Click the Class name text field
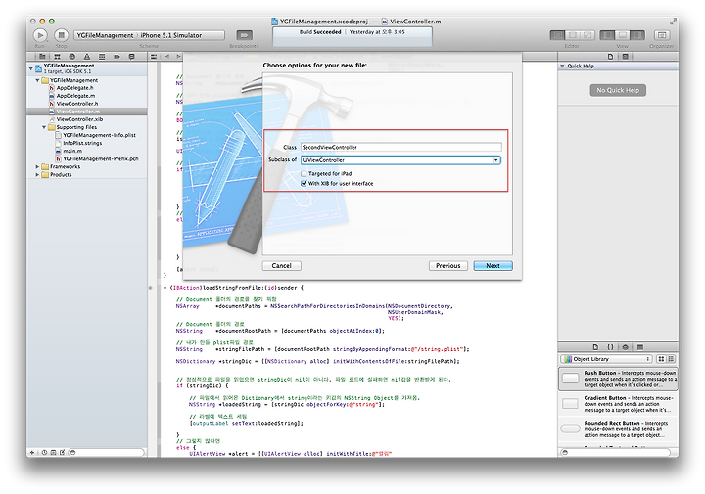The image size is (705, 494). pyautogui.click(x=401, y=147)
